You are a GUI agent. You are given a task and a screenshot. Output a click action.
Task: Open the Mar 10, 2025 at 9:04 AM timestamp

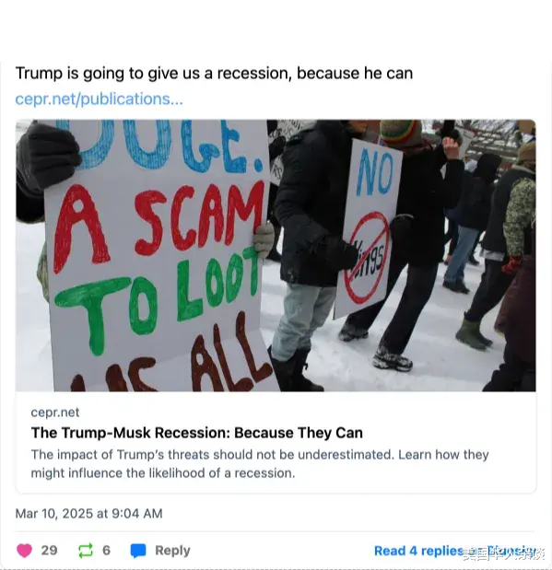click(88, 513)
